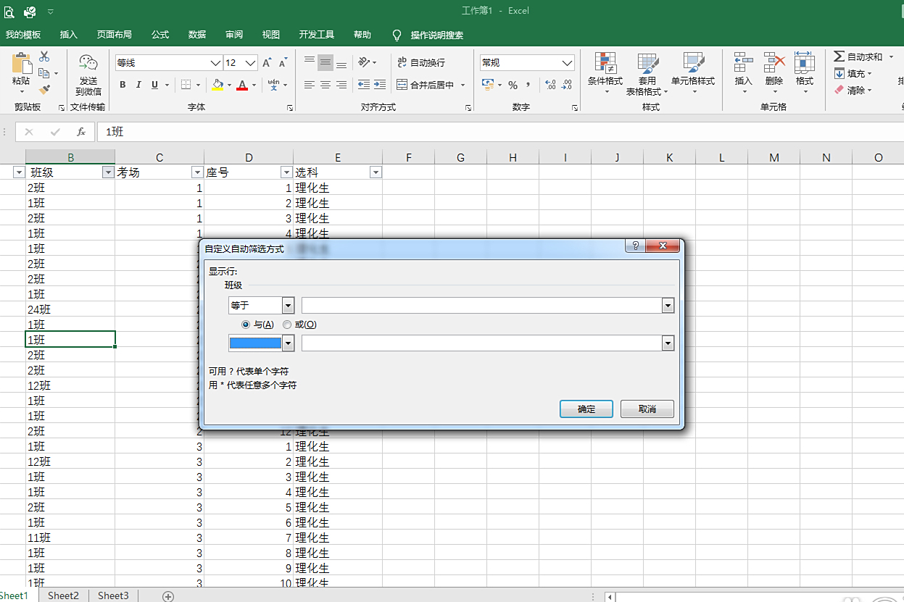Switch to the Sheet2 worksheet tab
This screenshot has height=602, width=904.
point(63,595)
